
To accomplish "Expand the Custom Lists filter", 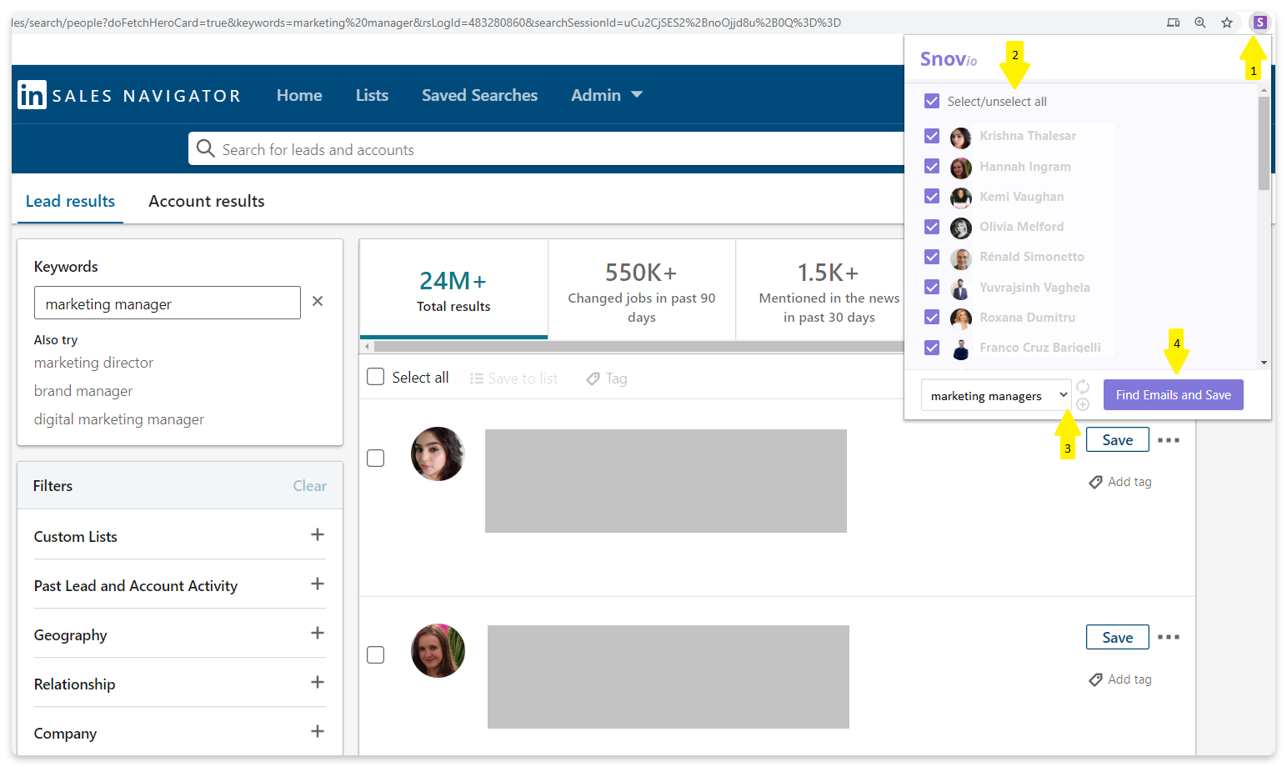I will coord(318,534).
